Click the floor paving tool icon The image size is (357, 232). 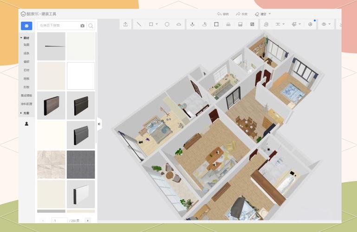point(240,24)
